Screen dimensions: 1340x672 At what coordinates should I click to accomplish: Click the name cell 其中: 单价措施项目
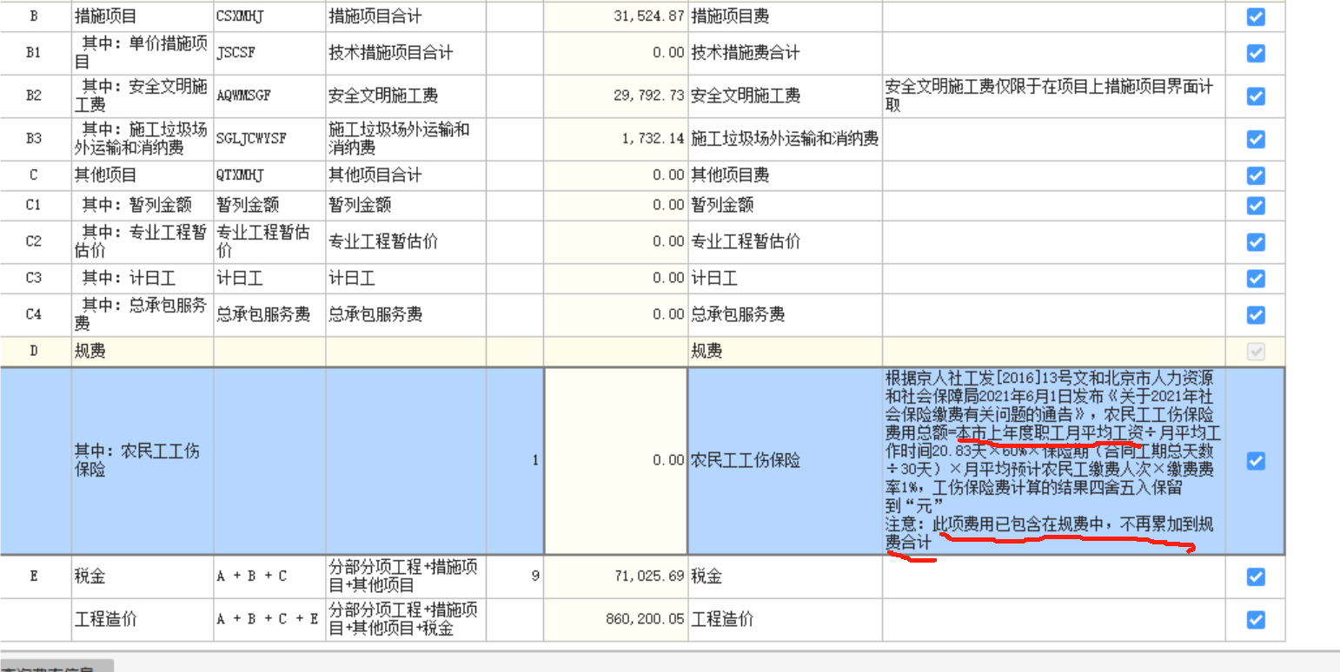click(x=143, y=53)
